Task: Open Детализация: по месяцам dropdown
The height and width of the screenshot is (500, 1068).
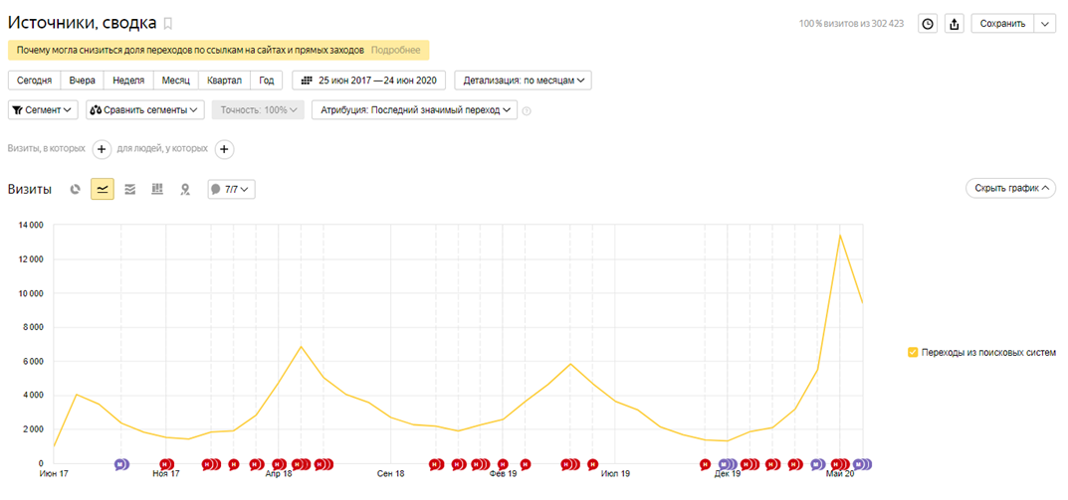Action: pos(524,81)
